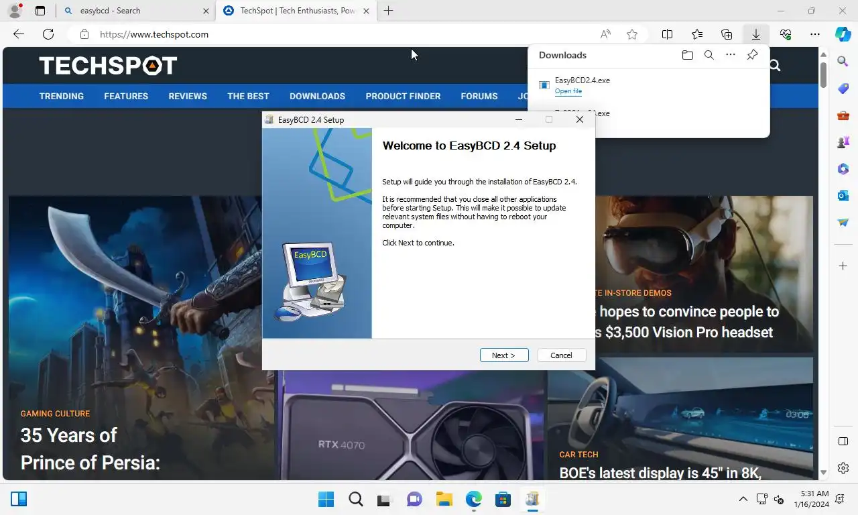Screen dimensions: 858x515
Task: Refresh the TechSpot page
Action: [x=48, y=34]
